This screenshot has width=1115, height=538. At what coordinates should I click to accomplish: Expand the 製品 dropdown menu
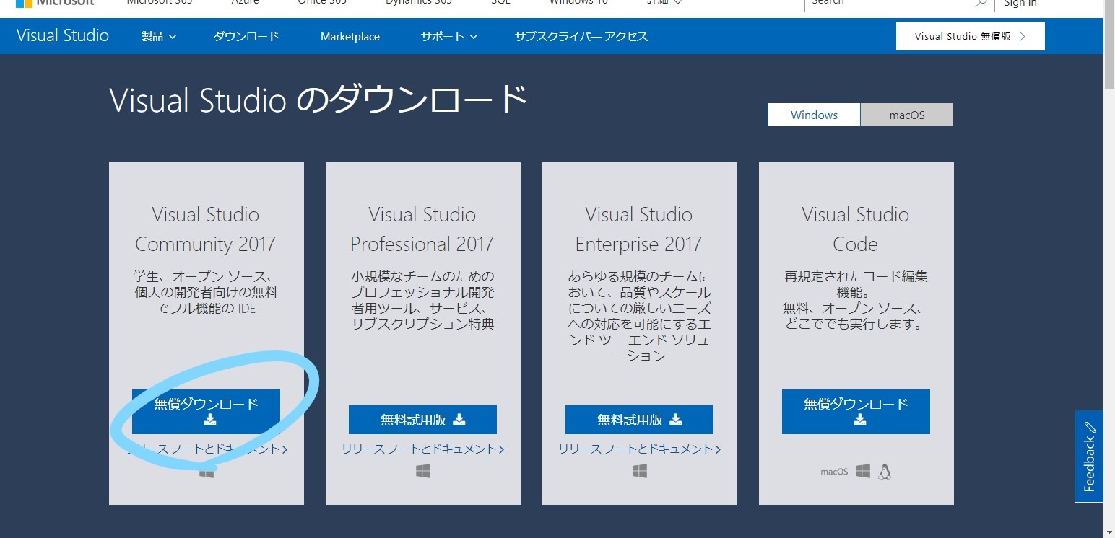[x=158, y=36]
